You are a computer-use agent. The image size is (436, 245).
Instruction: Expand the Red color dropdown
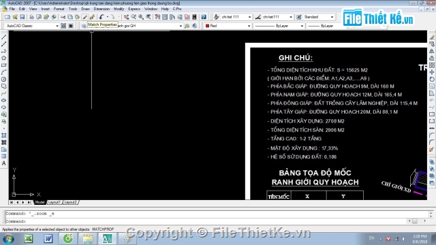[x=228, y=26]
